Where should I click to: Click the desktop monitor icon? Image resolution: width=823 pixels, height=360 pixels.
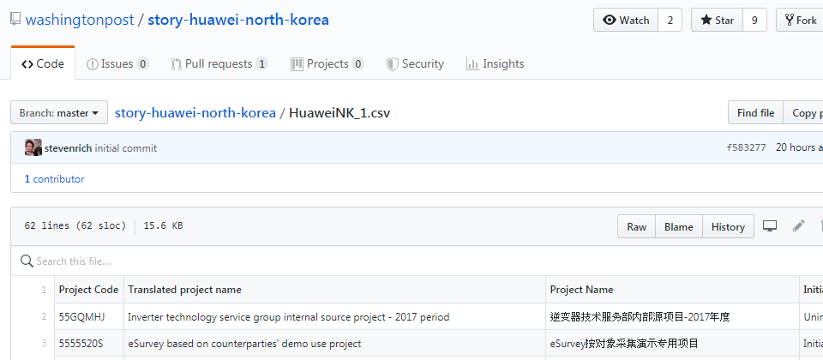coord(770,226)
